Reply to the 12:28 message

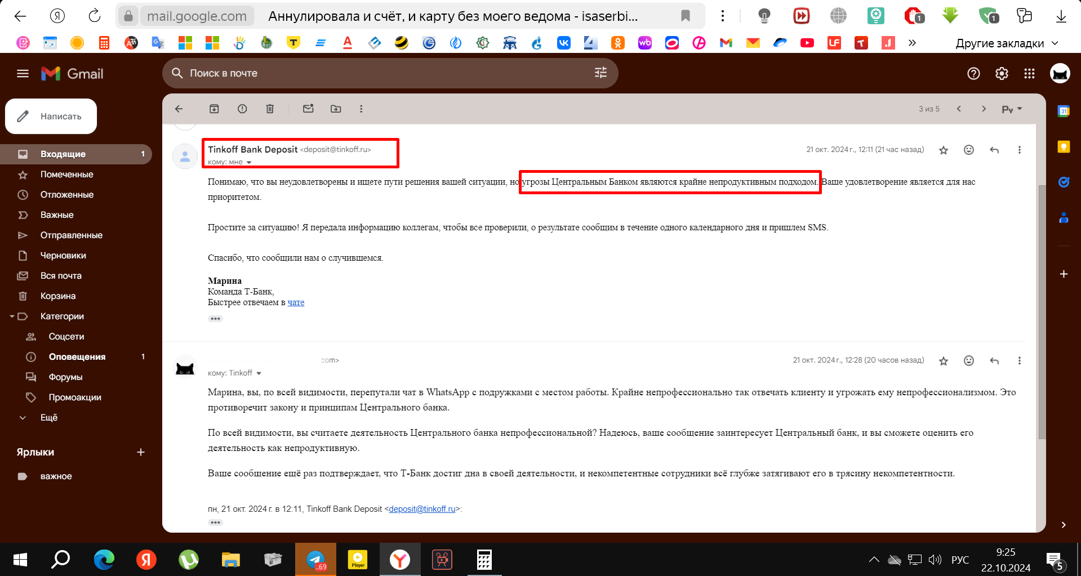click(x=994, y=361)
